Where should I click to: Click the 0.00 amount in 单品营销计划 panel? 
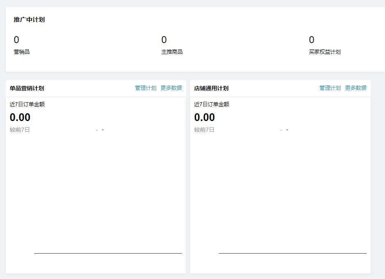pyautogui.click(x=19, y=117)
